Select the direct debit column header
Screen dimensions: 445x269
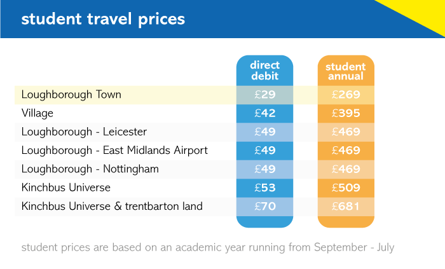coord(265,71)
